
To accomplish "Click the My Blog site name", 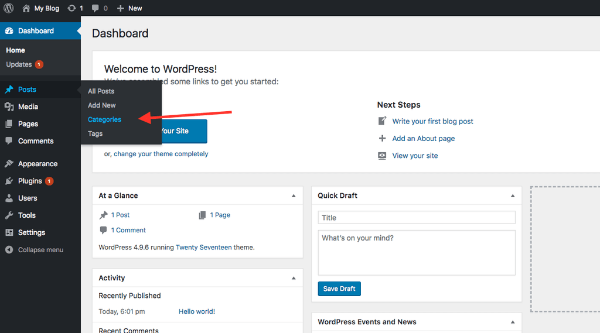I will point(47,8).
